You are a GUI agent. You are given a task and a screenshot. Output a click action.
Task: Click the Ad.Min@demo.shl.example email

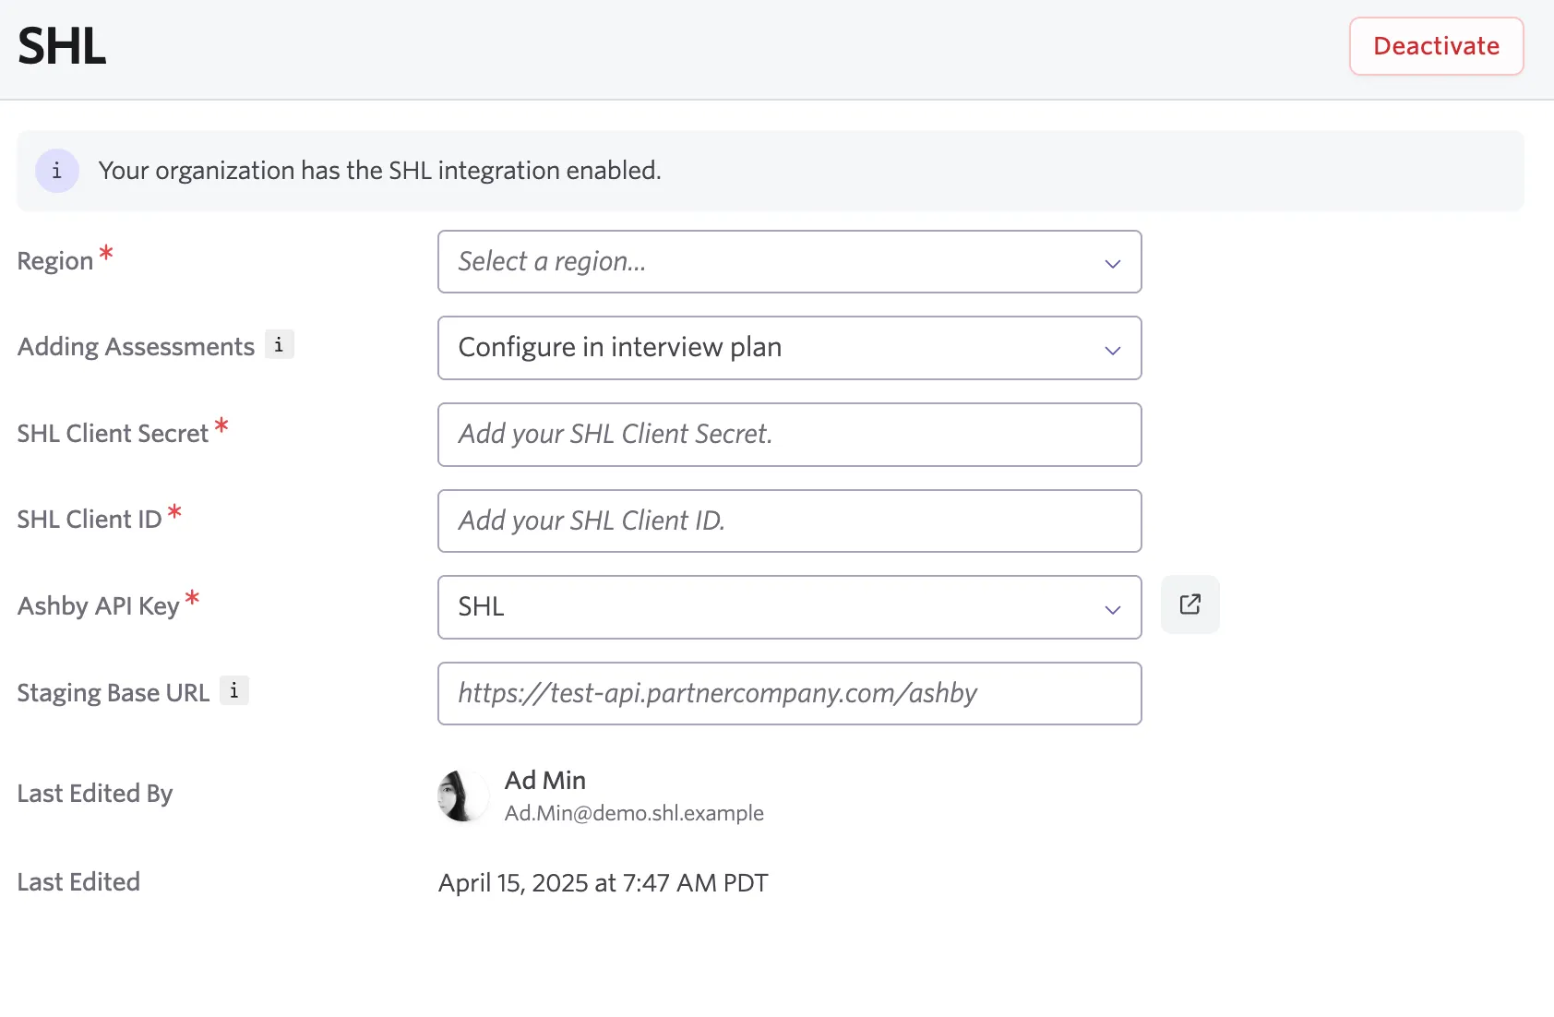(634, 813)
